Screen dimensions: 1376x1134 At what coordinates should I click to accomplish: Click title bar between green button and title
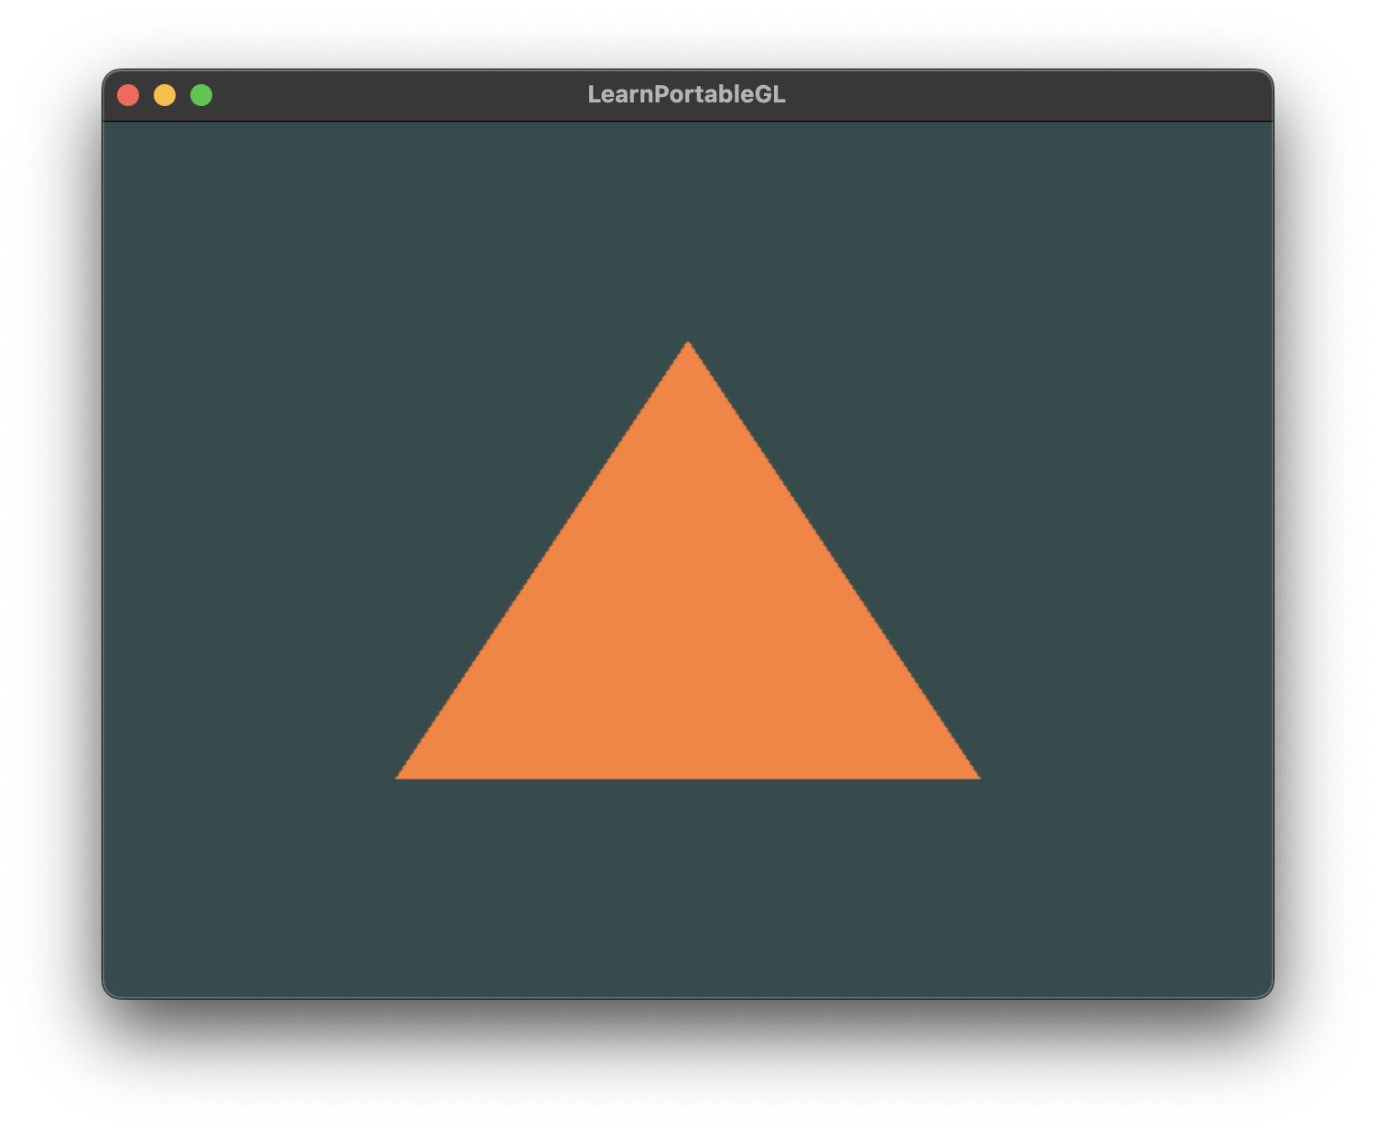[x=393, y=95]
